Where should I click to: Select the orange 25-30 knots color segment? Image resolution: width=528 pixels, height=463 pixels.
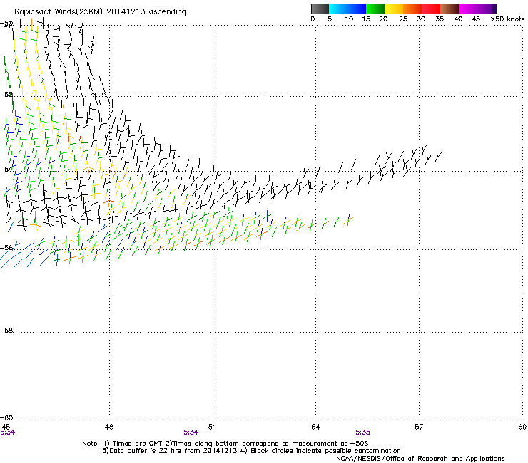pyautogui.click(x=412, y=9)
